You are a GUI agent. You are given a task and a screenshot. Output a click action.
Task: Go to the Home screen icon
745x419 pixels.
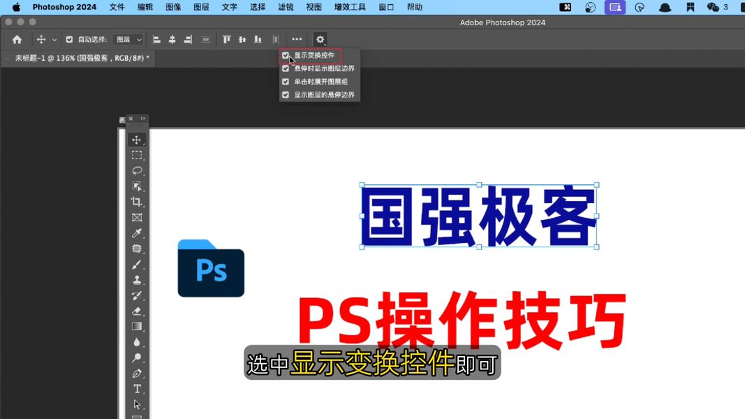[x=17, y=39]
